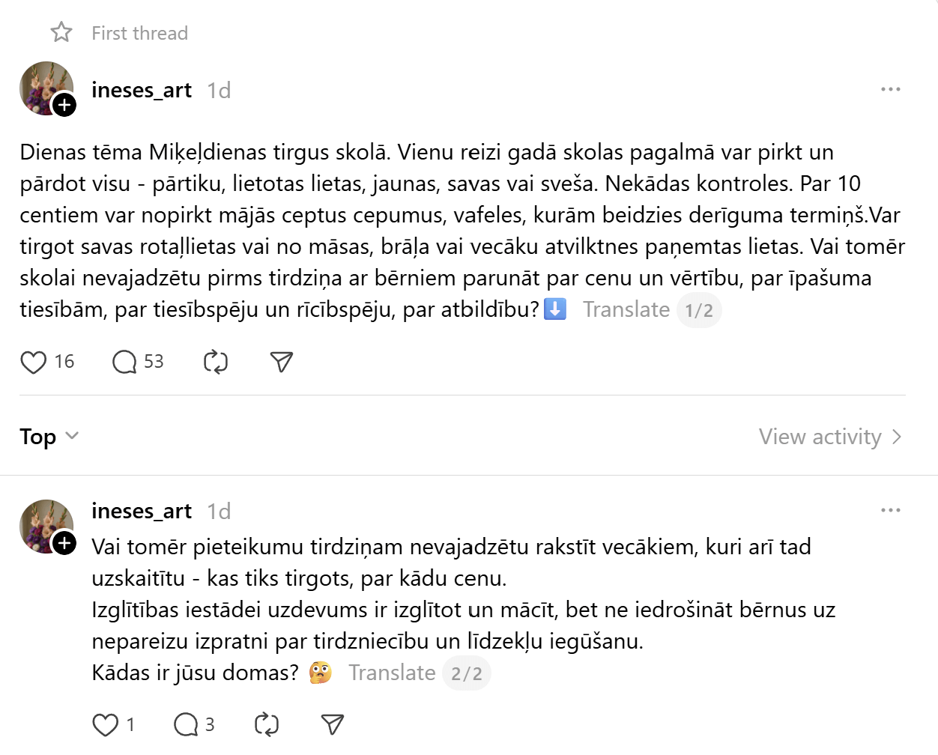Click the star icon beside First thread

[61, 32]
